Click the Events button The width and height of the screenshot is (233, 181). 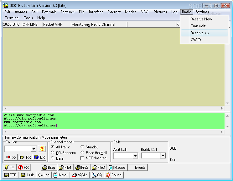138,168
